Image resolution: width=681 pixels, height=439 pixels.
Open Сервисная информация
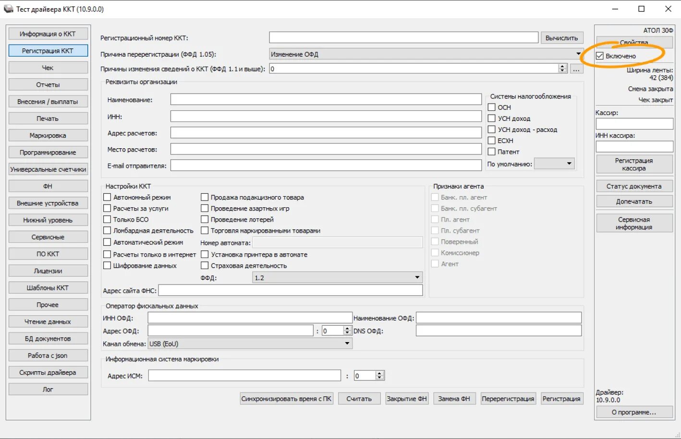(634, 223)
